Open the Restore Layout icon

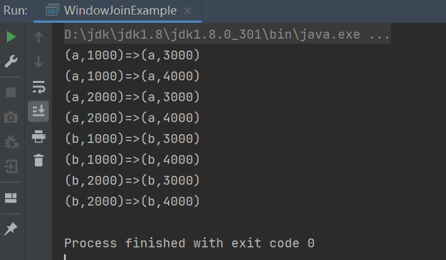click(11, 198)
